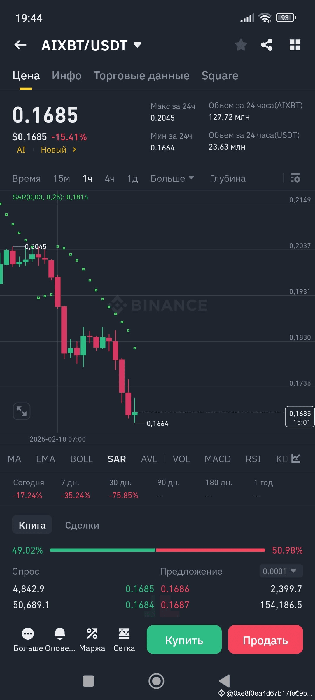315x700 pixels.
Task: Switch chart to 15м timeframe
Action: click(x=61, y=178)
